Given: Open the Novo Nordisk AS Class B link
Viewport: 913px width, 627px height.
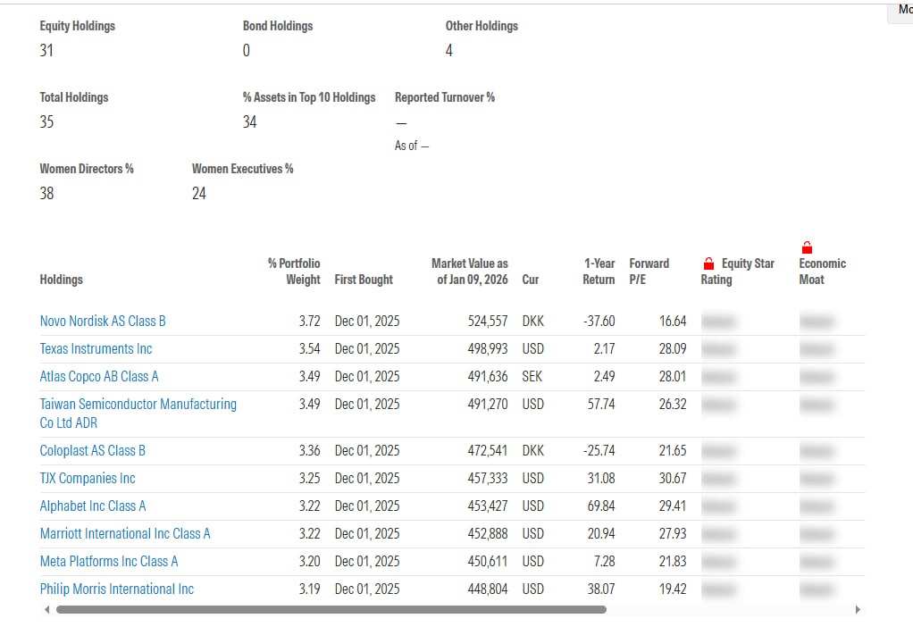Looking at the screenshot, I should [103, 322].
